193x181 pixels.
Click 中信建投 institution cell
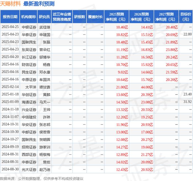(29, 117)
